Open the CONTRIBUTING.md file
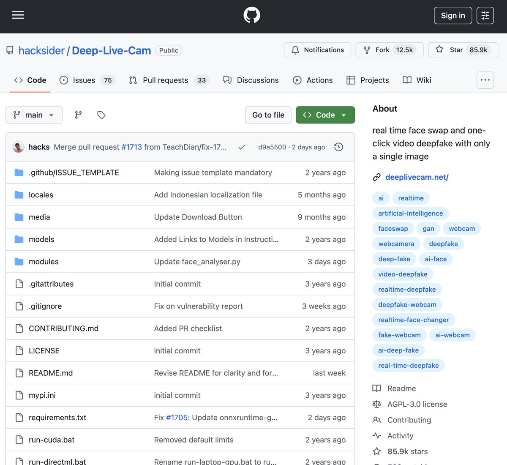 [x=63, y=328]
